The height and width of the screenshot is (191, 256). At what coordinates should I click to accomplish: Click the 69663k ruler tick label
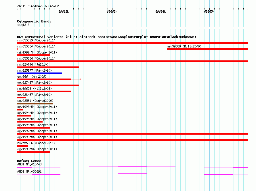click(x=112, y=12)
